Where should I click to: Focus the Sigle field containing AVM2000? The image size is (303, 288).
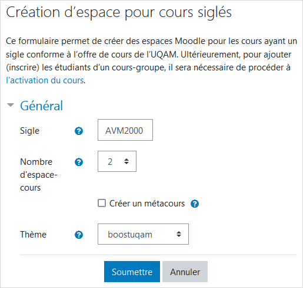point(125,130)
